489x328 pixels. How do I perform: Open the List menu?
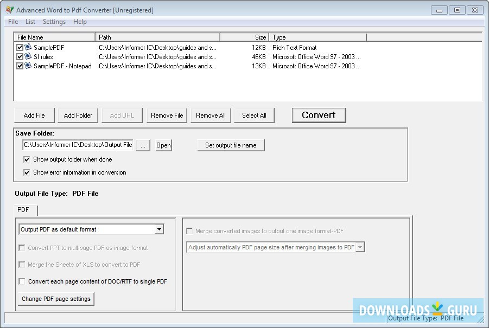[30, 22]
